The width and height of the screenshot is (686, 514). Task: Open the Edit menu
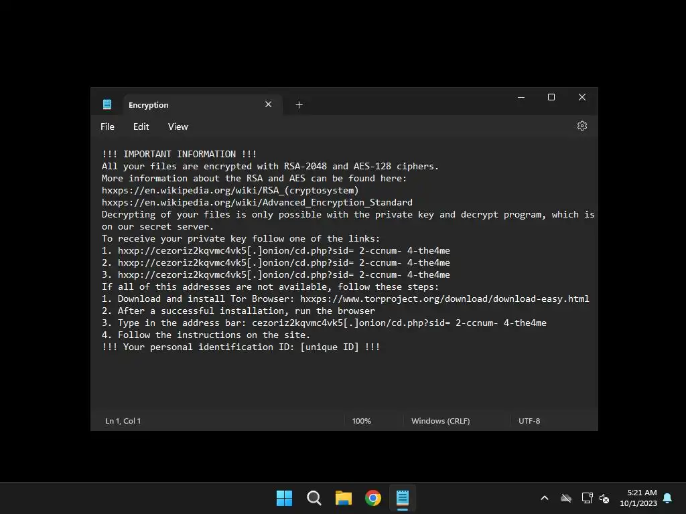(x=141, y=126)
